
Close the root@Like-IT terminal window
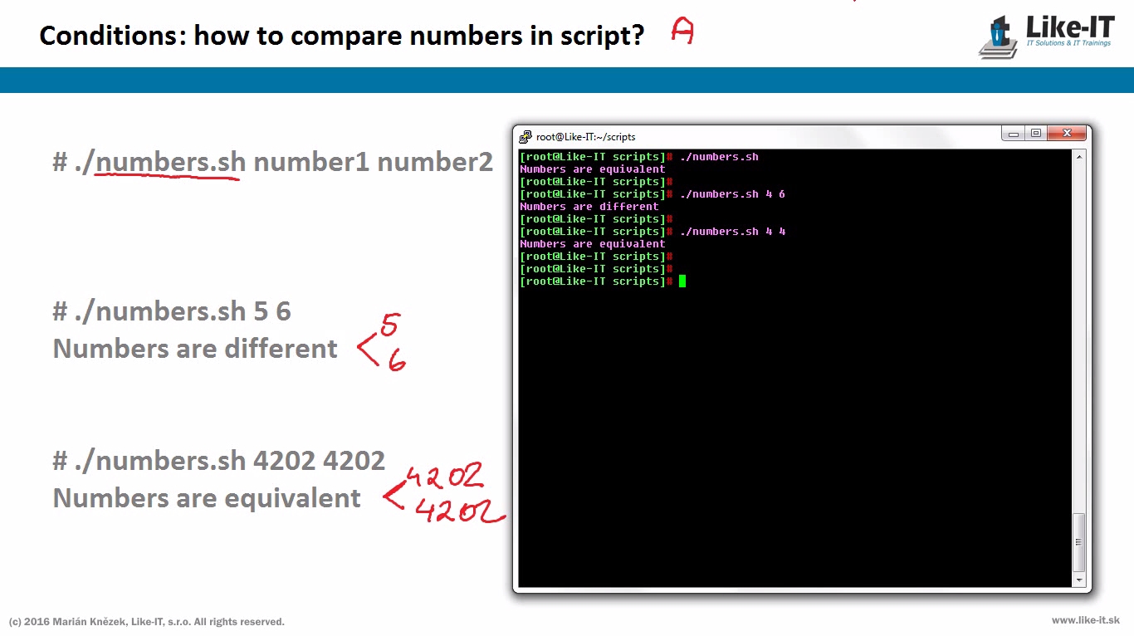pos(1067,134)
